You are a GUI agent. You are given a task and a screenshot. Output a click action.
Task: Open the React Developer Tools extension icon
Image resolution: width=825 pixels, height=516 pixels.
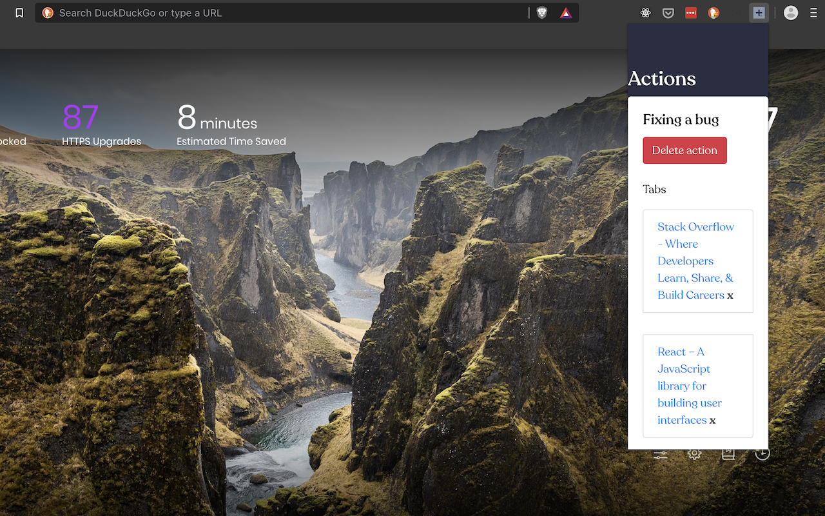[645, 13]
